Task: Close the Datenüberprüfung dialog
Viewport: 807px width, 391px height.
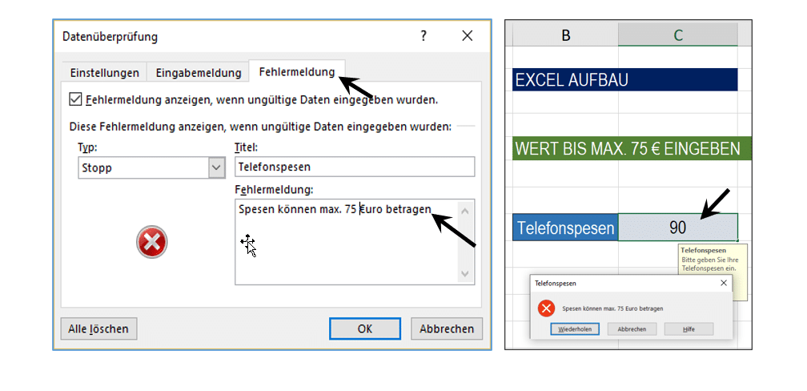Action: click(x=467, y=36)
